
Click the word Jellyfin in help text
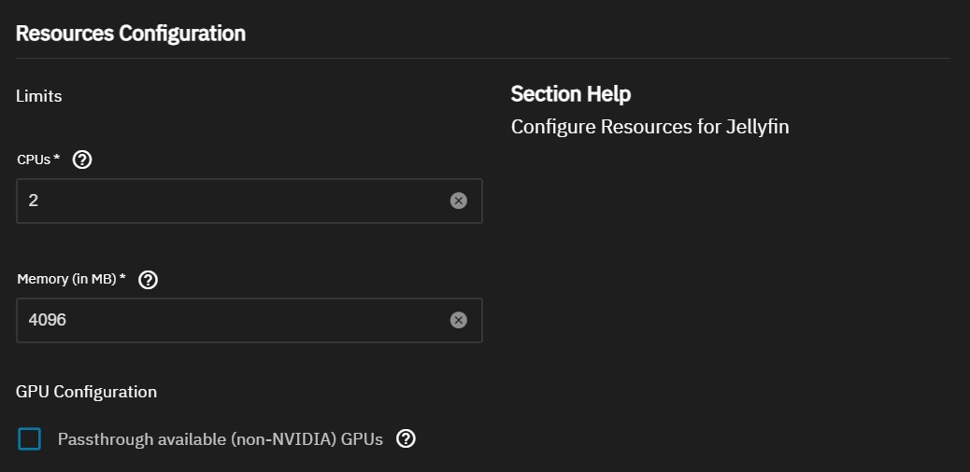pyautogui.click(x=757, y=127)
